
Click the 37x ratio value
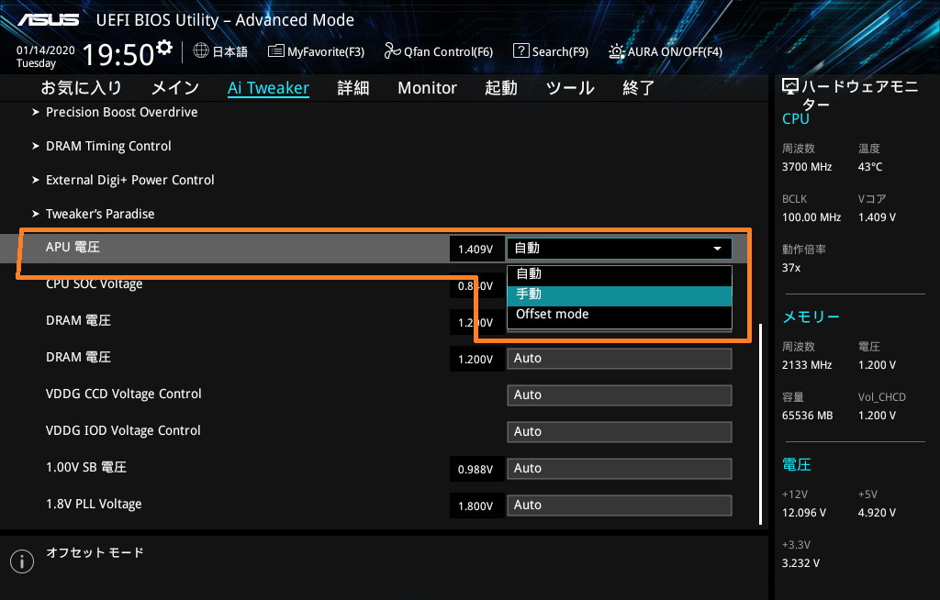(790, 267)
